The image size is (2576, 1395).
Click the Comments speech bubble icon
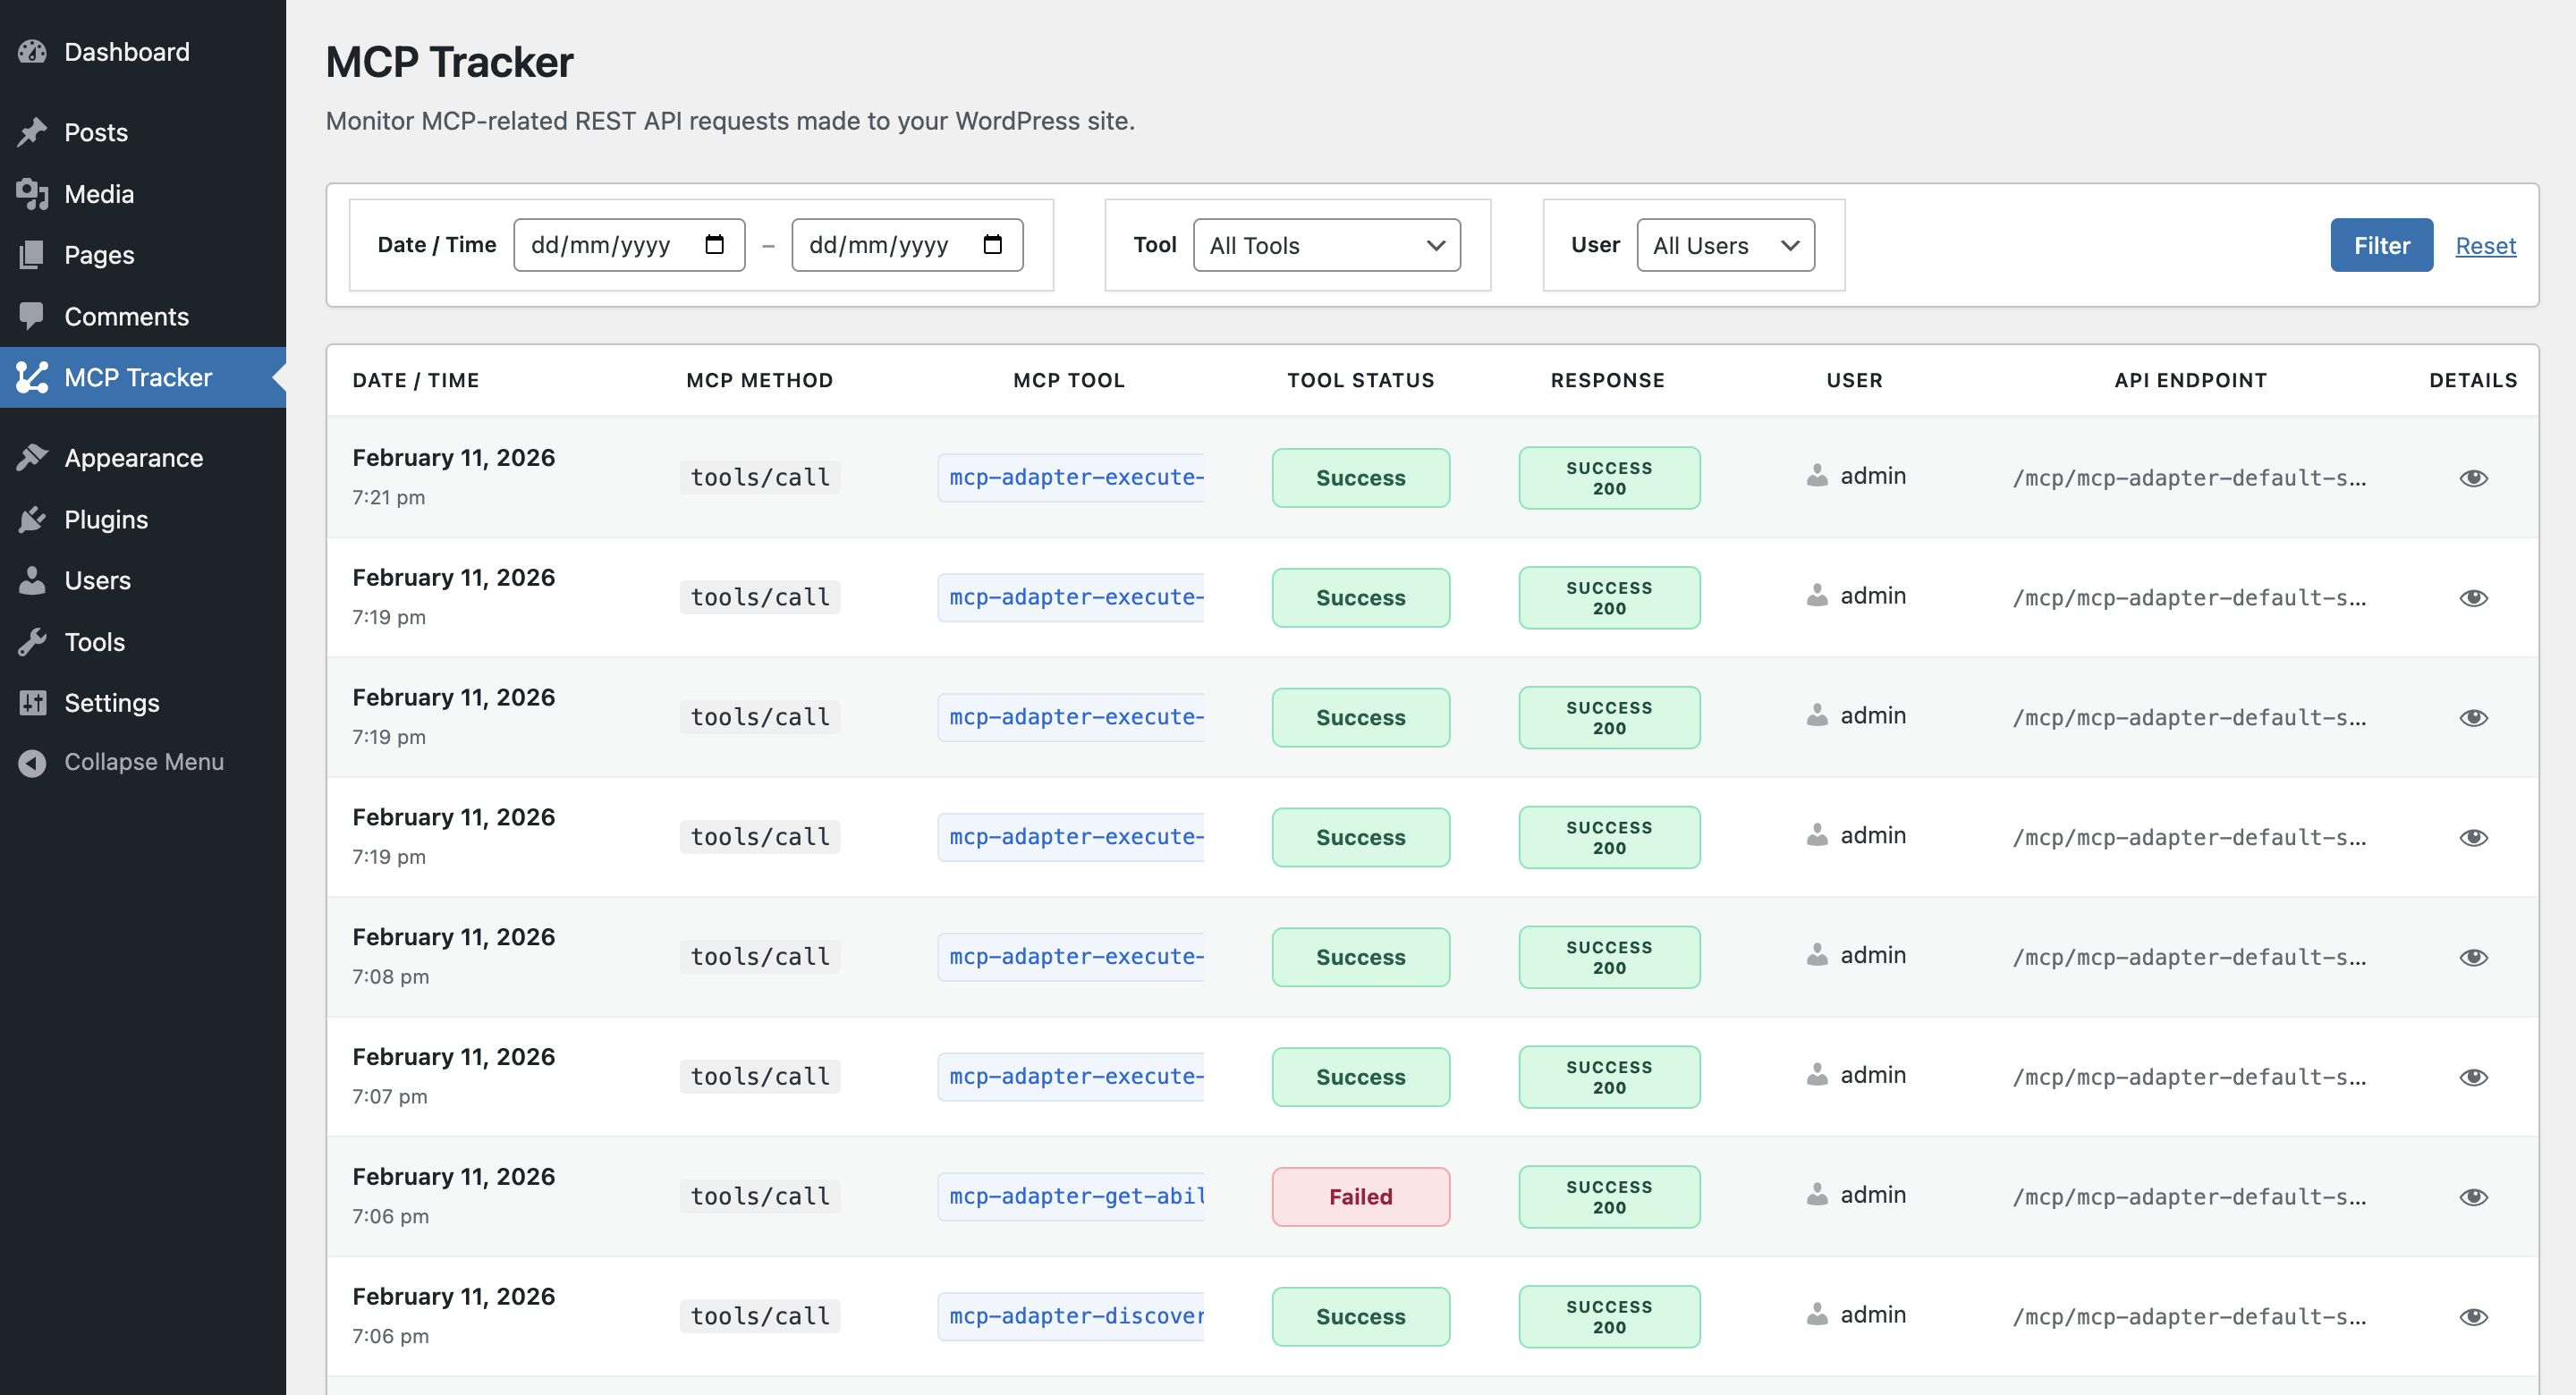pyautogui.click(x=32, y=316)
